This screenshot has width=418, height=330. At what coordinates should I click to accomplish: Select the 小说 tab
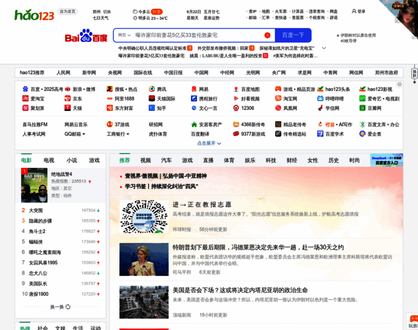click(71, 160)
